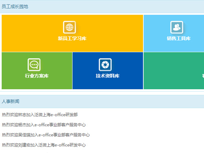Click the partially visible text on teal tile
204x153 pixels.
click(203, 76)
